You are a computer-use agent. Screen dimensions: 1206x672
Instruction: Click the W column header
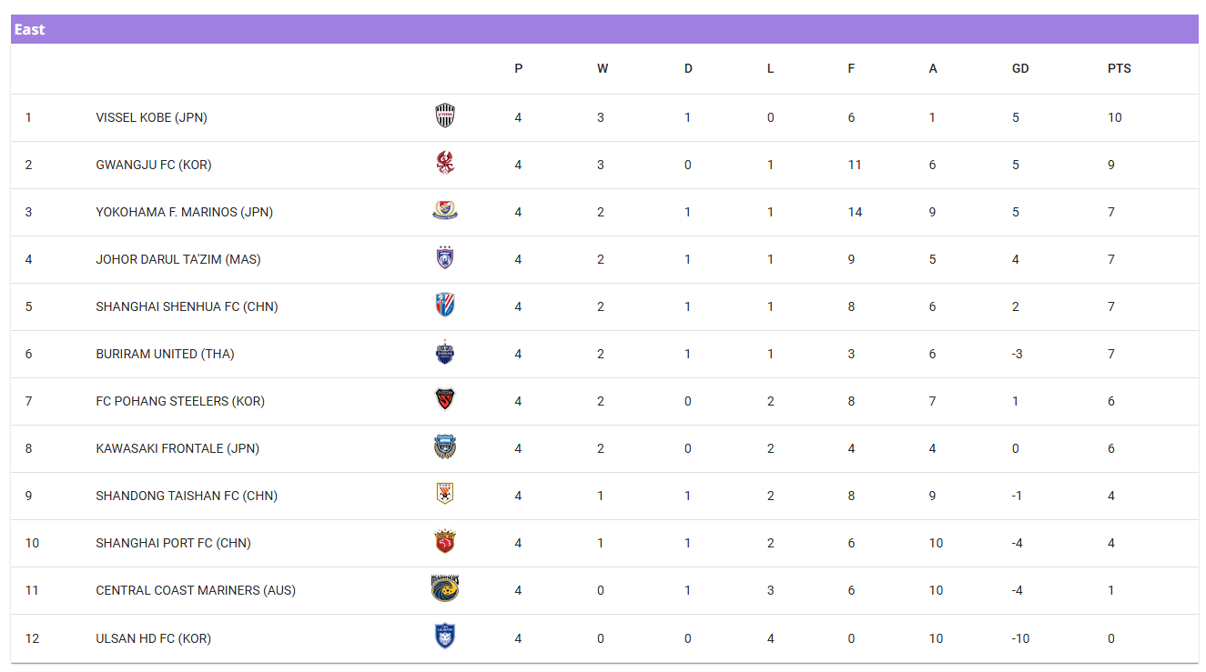(x=602, y=68)
